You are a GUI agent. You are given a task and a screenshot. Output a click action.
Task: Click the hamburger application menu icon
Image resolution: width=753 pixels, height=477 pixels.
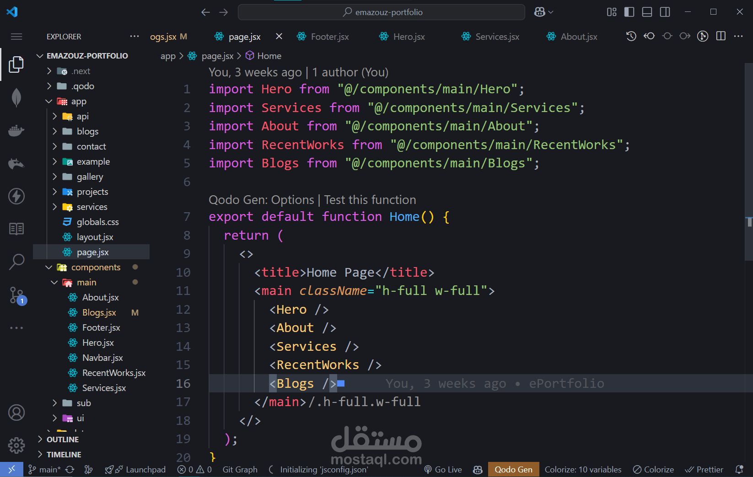(x=16, y=37)
